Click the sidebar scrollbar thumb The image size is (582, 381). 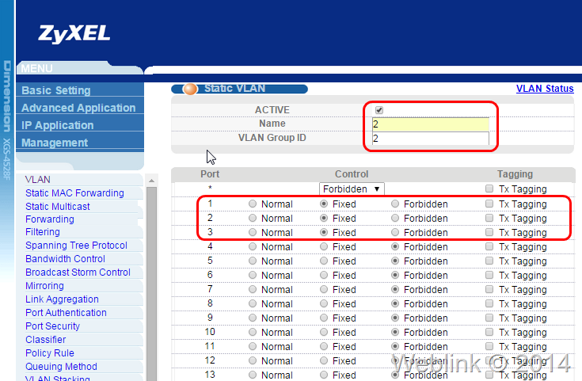pyautogui.click(x=151, y=284)
